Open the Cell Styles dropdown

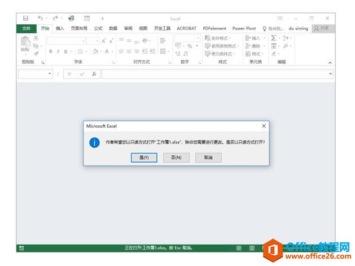click(220, 54)
